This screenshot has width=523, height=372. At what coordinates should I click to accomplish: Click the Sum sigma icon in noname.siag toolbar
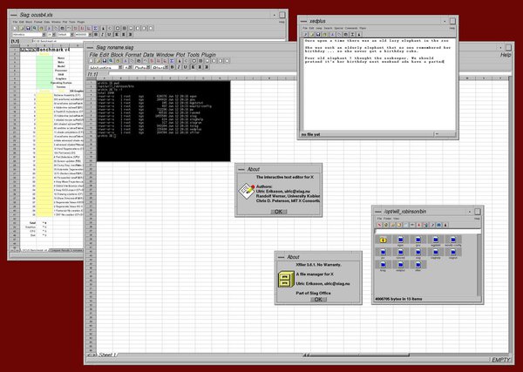(x=172, y=61)
